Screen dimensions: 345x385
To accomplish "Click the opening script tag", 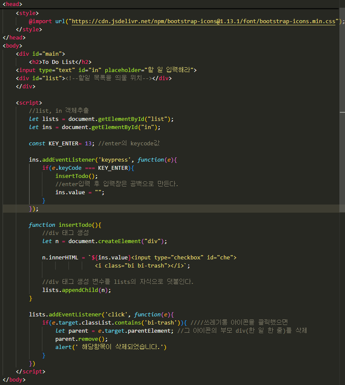I will point(29,102).
